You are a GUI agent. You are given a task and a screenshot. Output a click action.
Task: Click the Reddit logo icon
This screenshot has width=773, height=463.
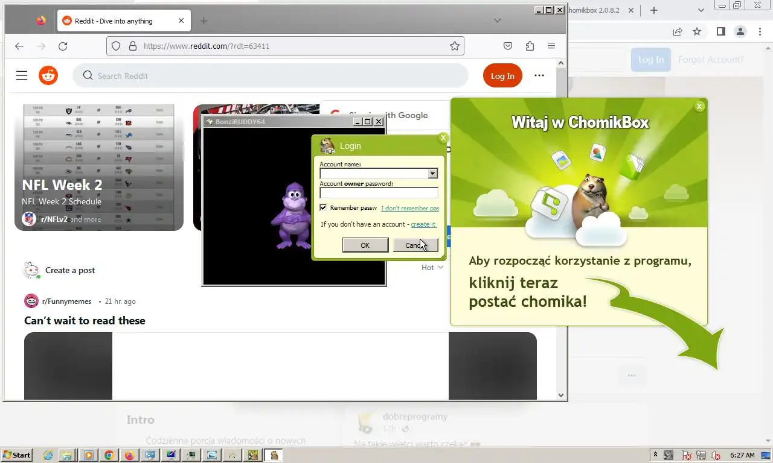(48, 75)
